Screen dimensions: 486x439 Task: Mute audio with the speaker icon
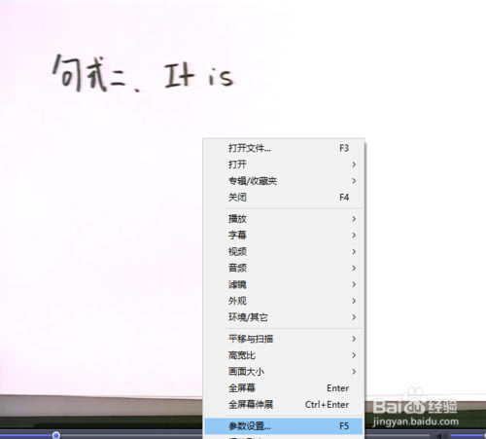point(439,435)
